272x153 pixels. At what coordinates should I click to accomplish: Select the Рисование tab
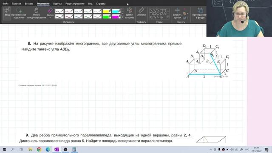[x=43, y=4]
